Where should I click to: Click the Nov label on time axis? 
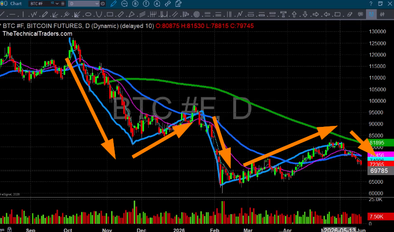(107, 230)
